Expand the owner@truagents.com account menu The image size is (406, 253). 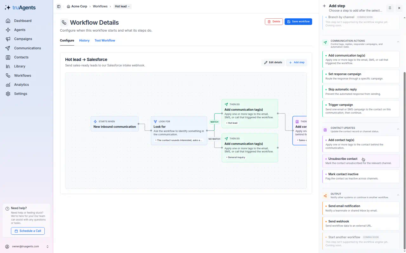pos(27,246)
